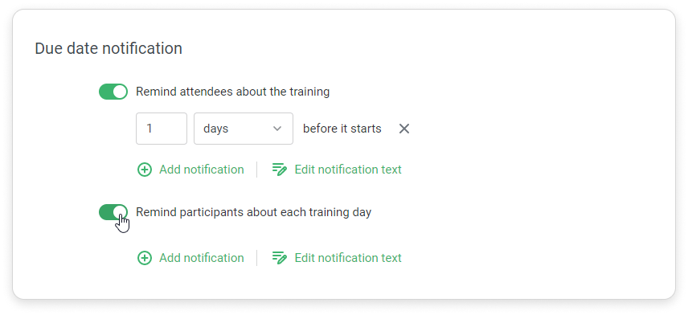
Task: Disable the Remind attendees about the training toggle
Action: click(113, 92)
